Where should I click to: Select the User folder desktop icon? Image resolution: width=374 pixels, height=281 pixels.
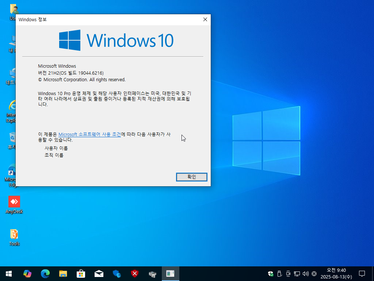click(x=13, y=12)
